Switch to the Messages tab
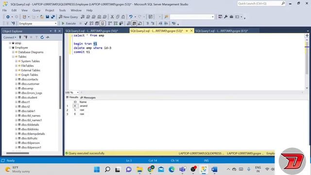 88,98
